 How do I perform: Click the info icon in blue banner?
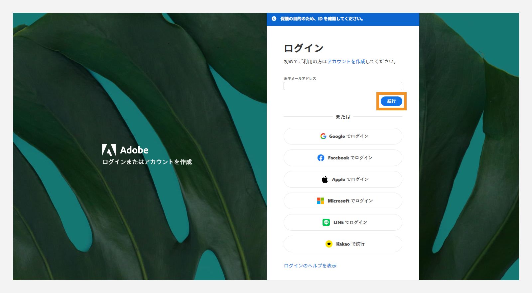(x=274, y=19)
